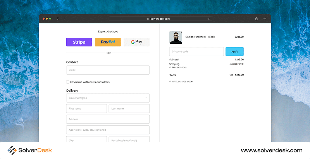Viewport: 310px width, 159px height.
Task: Click the Postal code field
Action: coord(129,139)
